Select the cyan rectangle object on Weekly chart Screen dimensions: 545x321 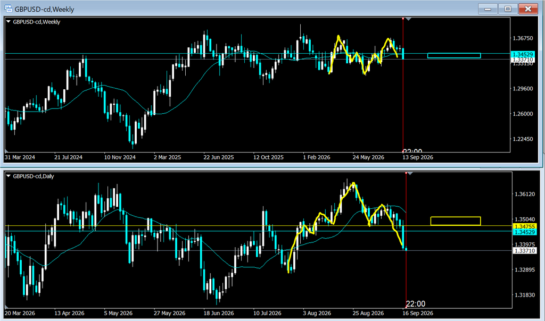point(454,55)
